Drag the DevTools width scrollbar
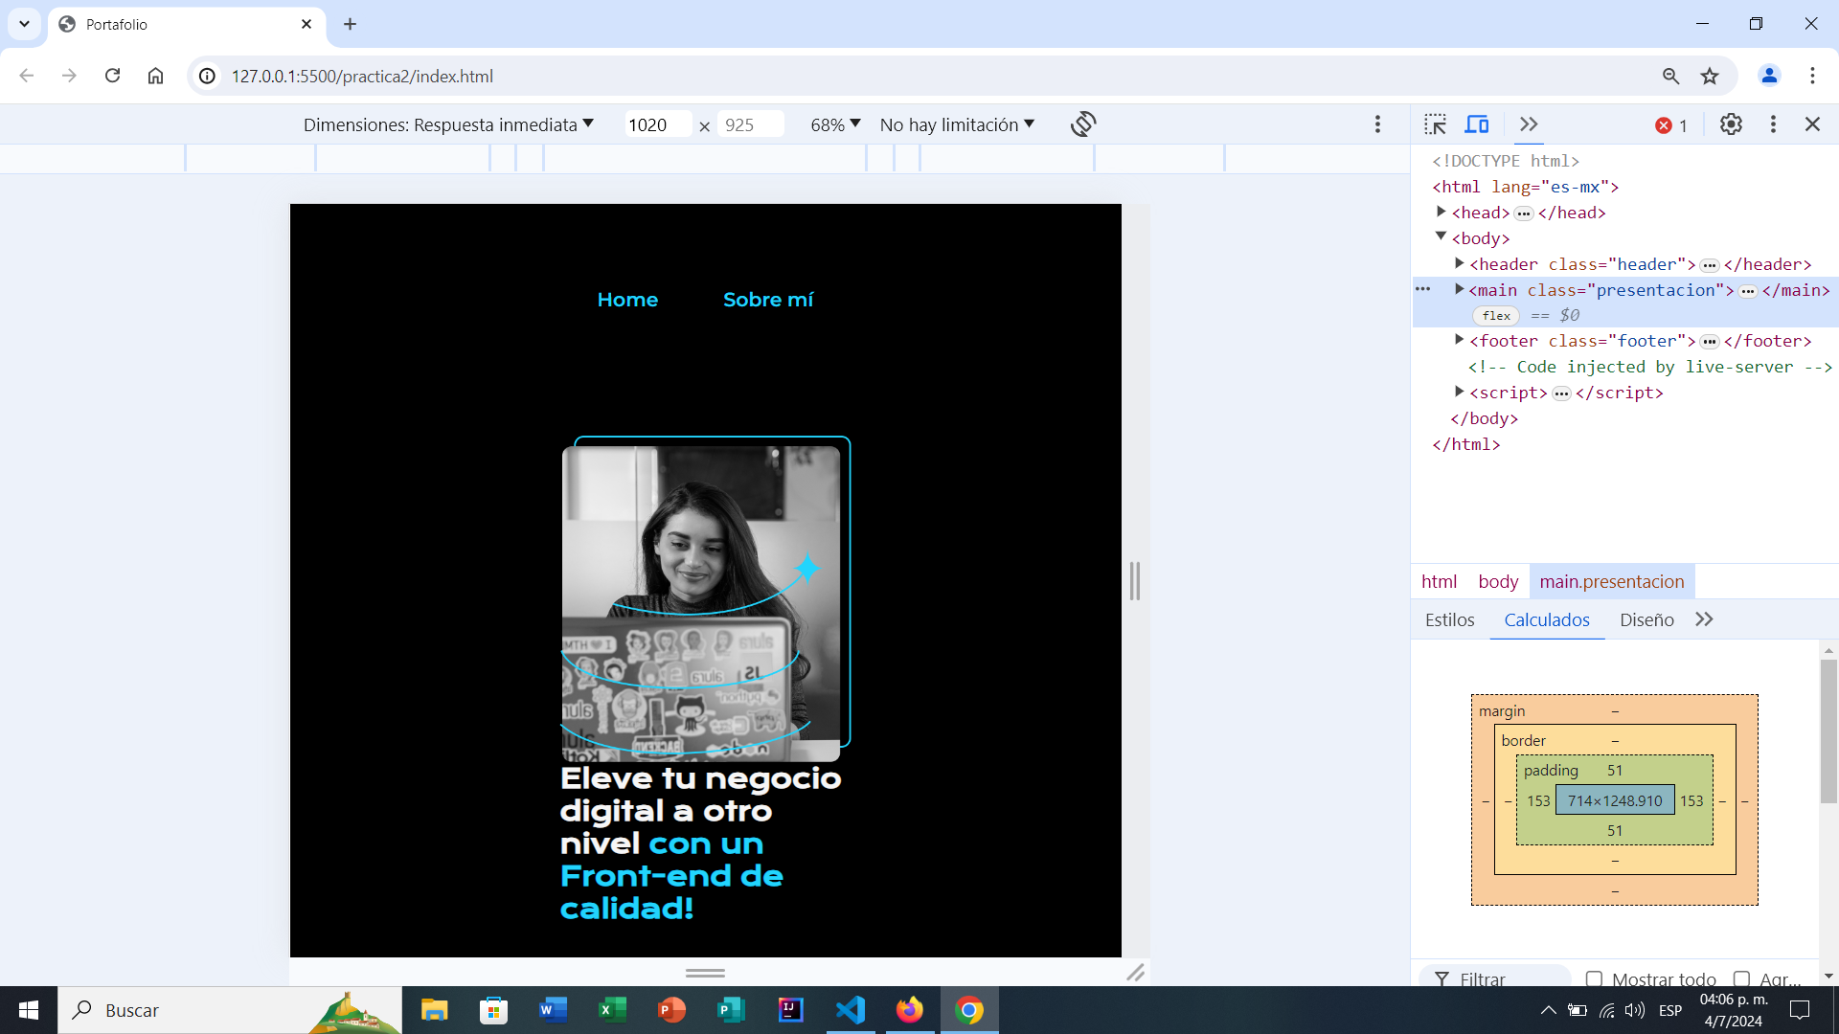 [x=1137, y=579]
